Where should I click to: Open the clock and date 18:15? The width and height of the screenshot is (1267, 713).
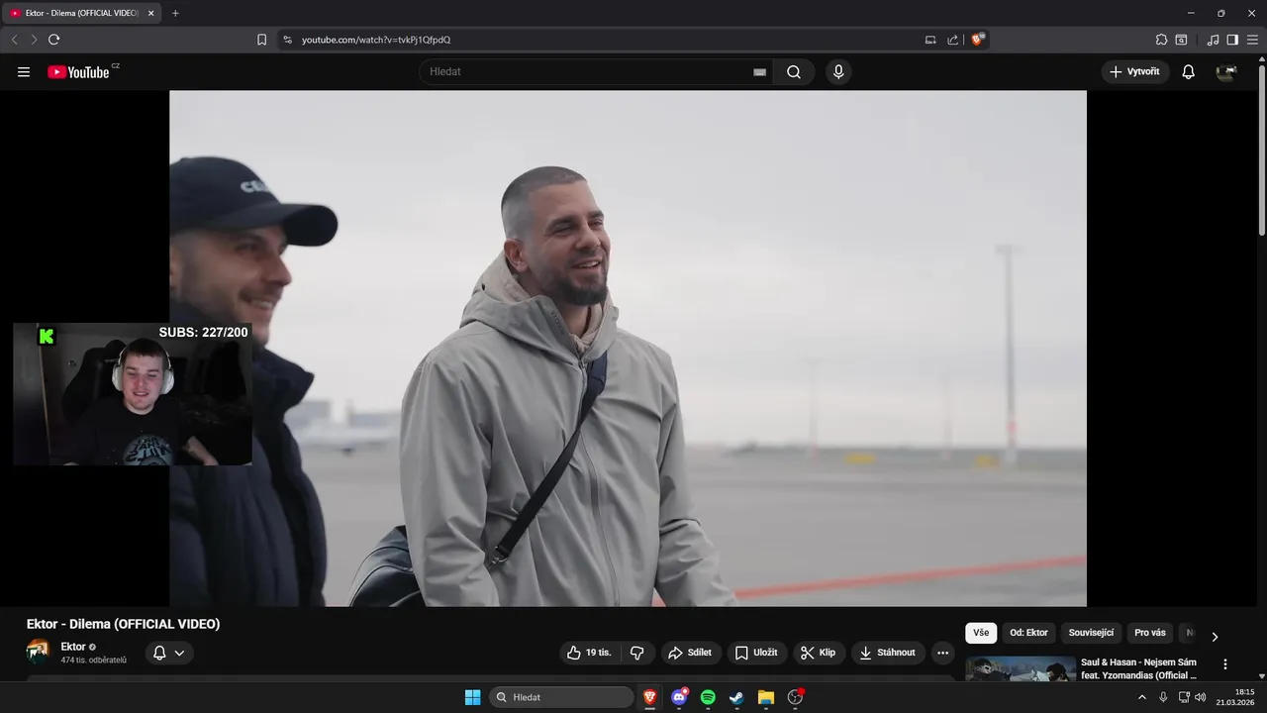(1237, 697)
